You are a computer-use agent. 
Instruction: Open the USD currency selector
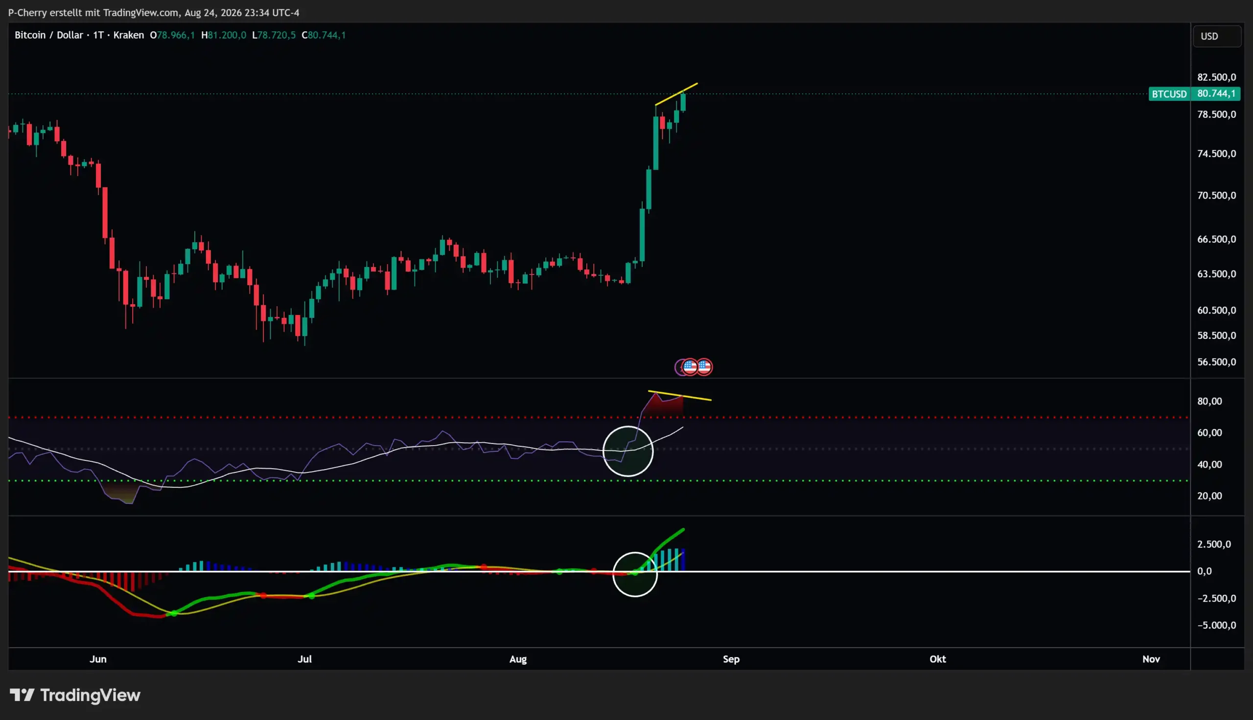coord(1217,36)
